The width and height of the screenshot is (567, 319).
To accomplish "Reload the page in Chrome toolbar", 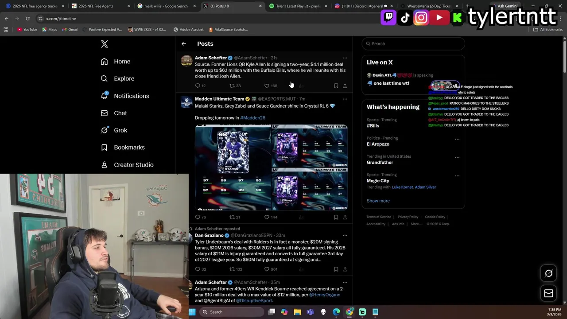I will 27,19.
